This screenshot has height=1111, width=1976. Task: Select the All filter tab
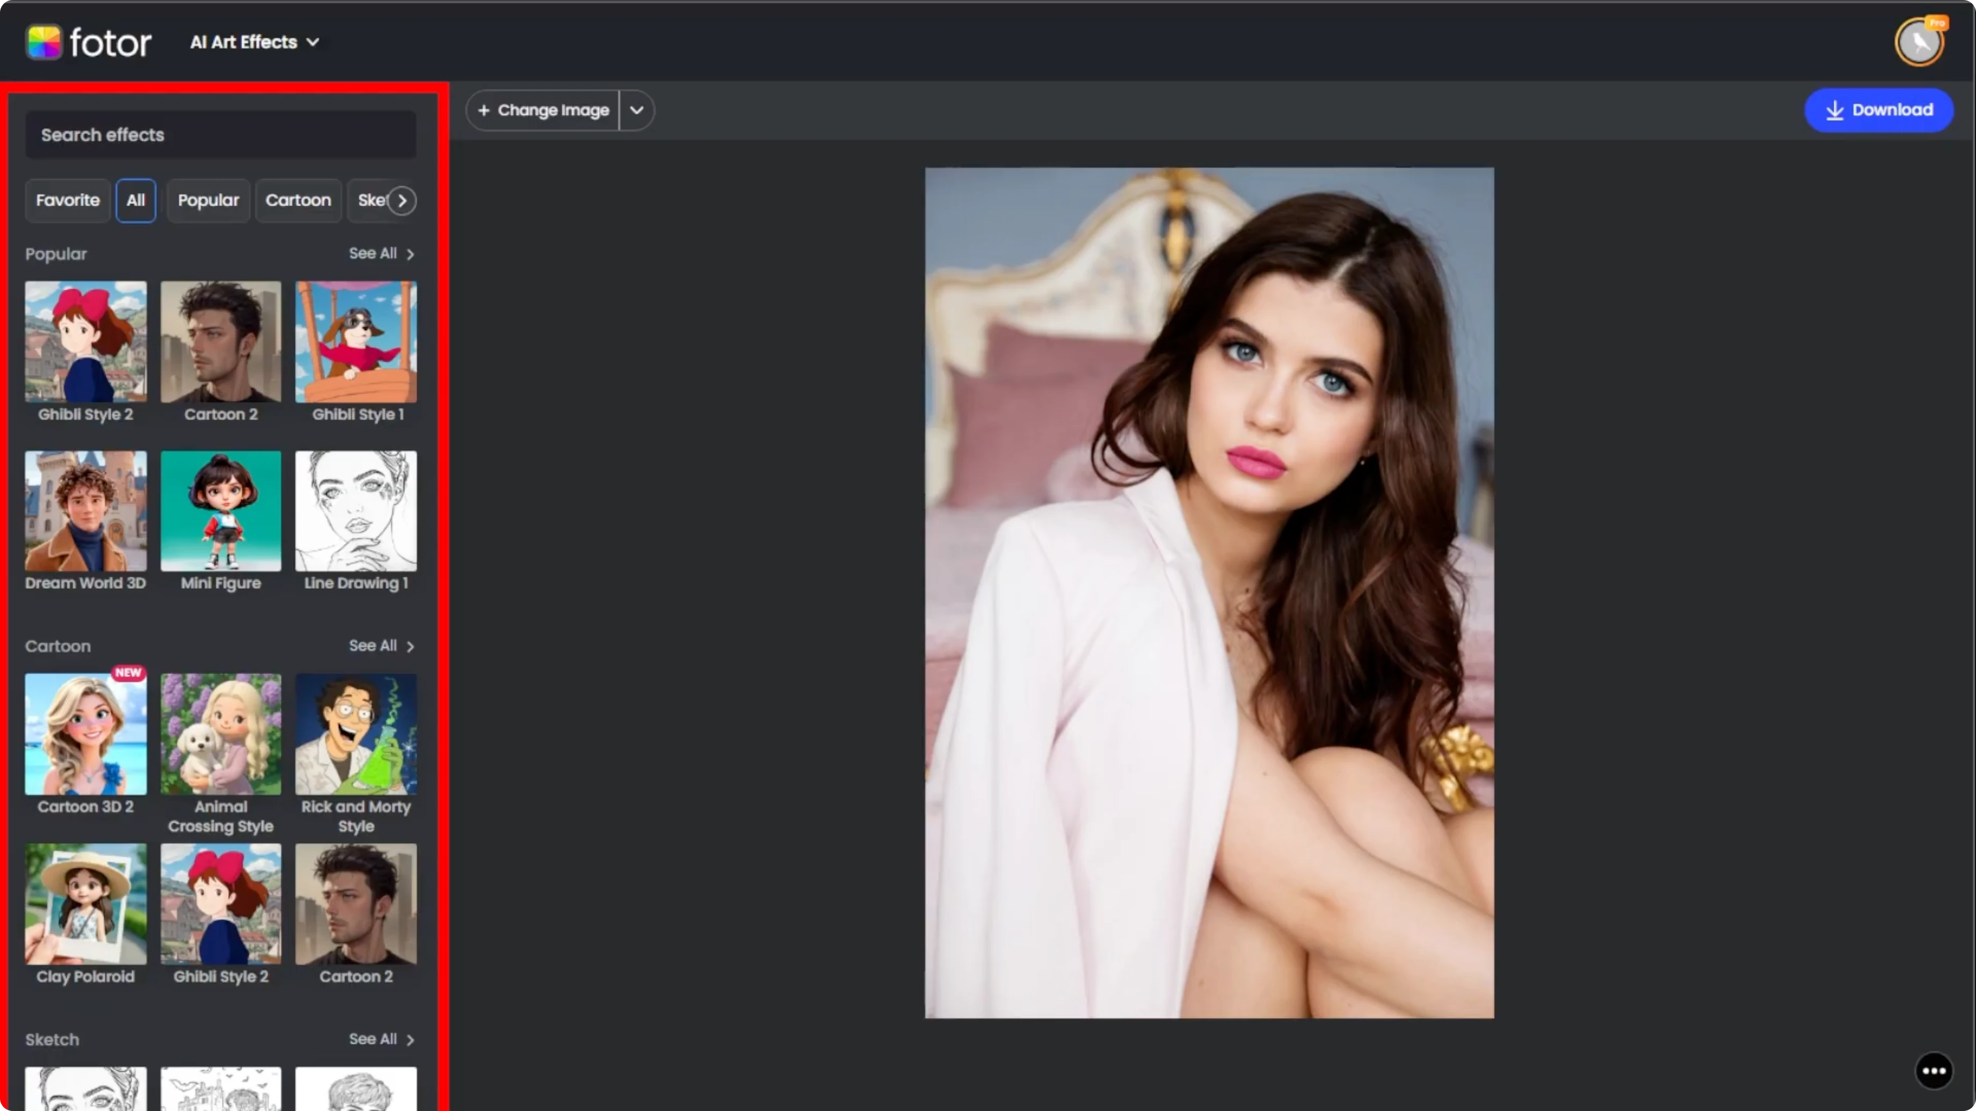pyautogui.click(x=136, y=200)
